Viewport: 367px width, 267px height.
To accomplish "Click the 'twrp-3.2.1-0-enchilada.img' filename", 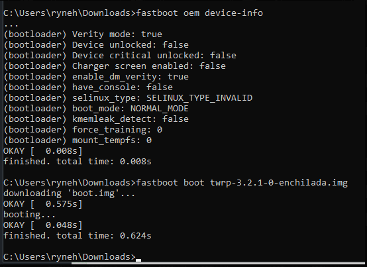I will (x=279, y=182).
